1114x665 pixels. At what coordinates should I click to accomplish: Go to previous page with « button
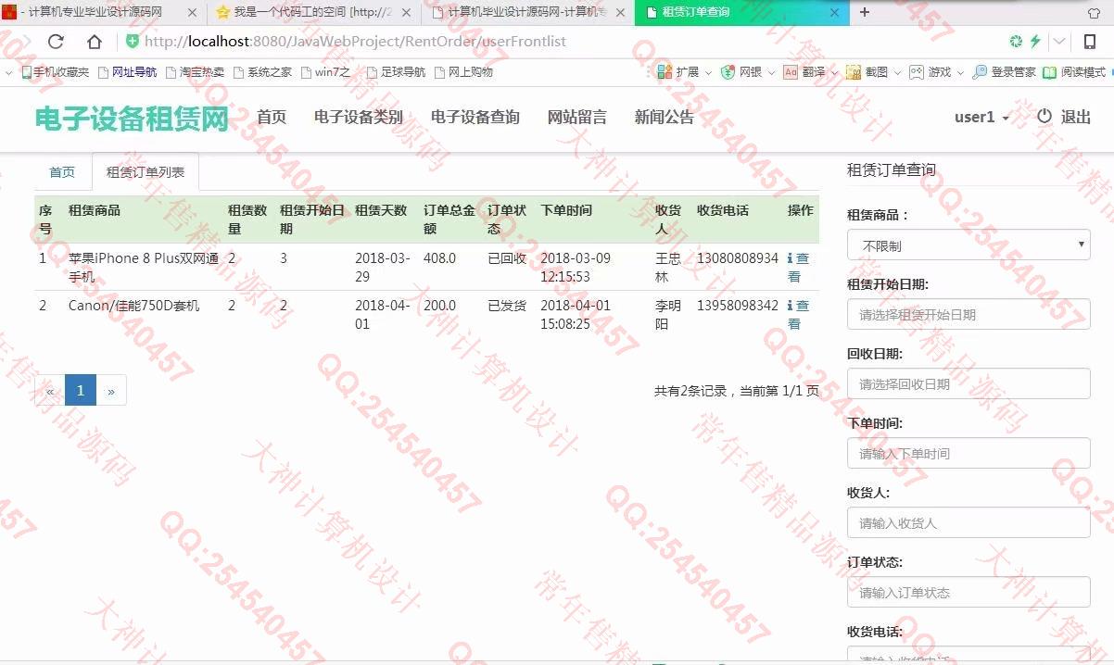50,391
